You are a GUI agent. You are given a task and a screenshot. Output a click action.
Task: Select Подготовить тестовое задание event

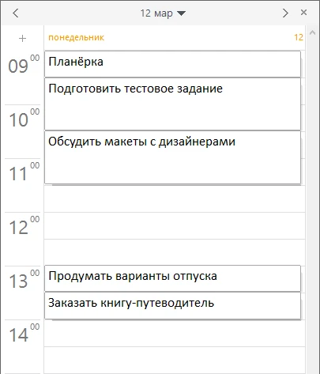click(x=172, y=104)
